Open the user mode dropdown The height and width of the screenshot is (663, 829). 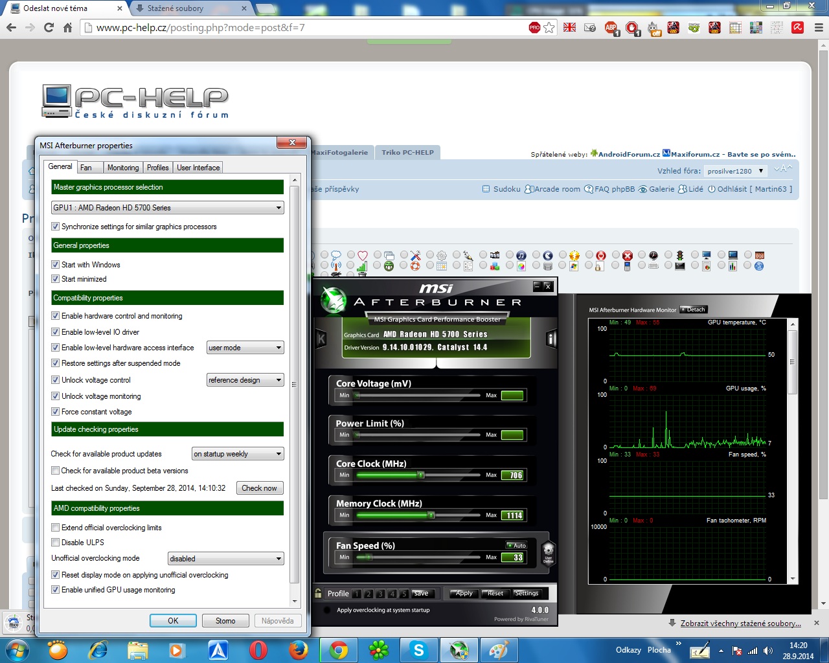(245, 348)
